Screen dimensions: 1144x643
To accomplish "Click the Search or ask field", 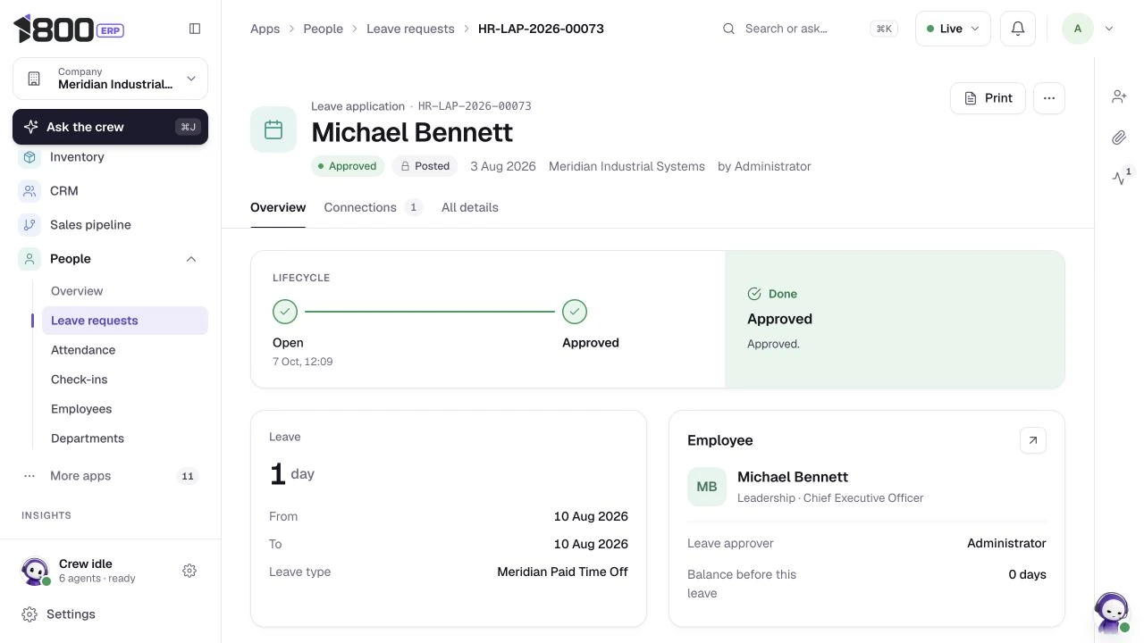I will coord(810,29).
